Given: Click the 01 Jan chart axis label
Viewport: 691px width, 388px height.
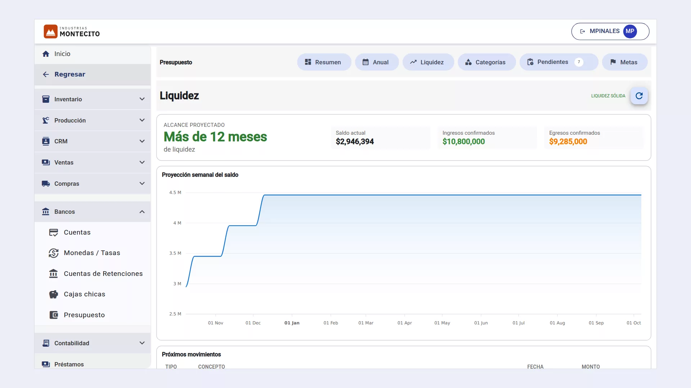Looking at the screenshot, I should 292,323.
